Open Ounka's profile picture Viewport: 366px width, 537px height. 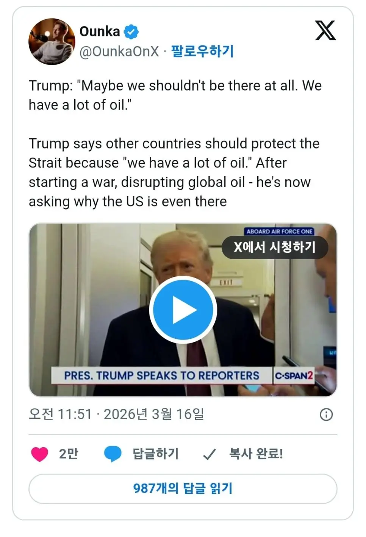tap(52, 42)
